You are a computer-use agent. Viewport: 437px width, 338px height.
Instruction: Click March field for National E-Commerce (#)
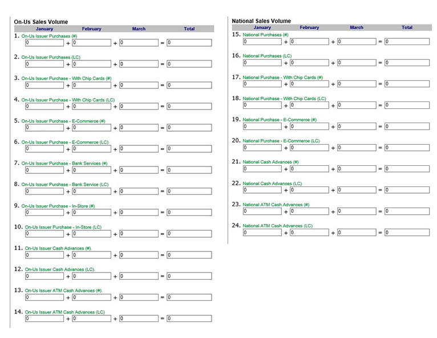tap(357, 127)
